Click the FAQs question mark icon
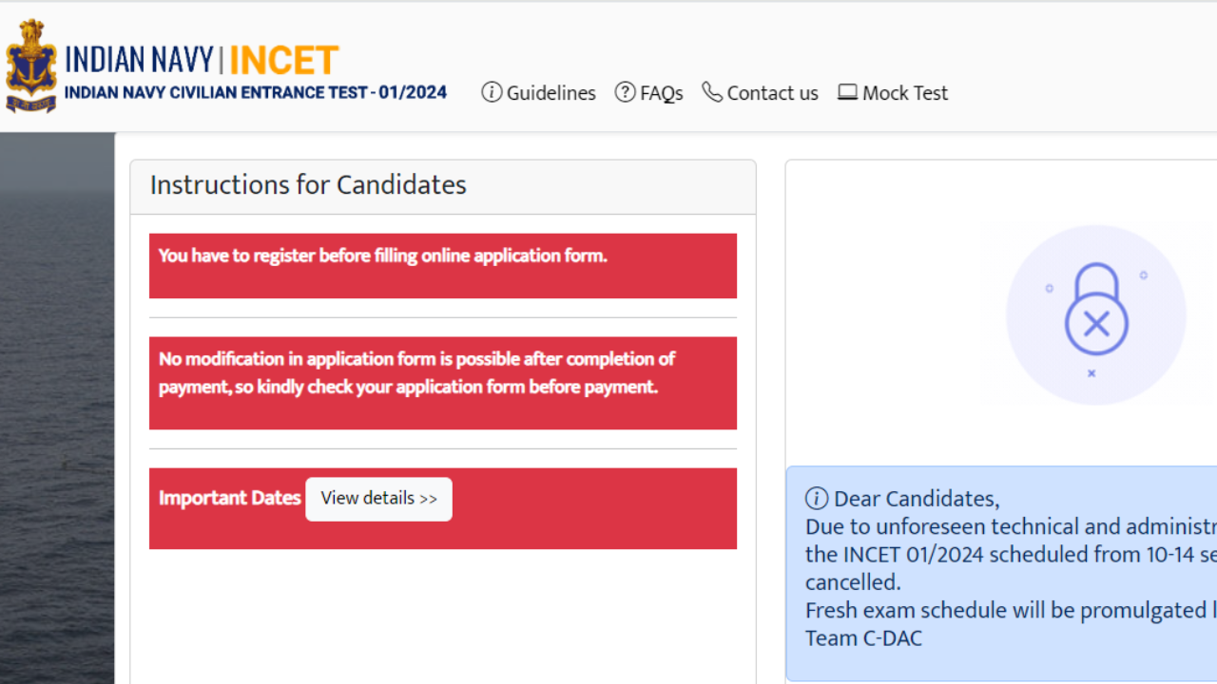 (x=625, y=92)
